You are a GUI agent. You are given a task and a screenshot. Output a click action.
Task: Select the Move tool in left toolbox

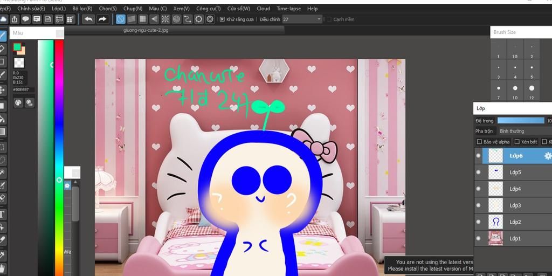coord(2,90)
